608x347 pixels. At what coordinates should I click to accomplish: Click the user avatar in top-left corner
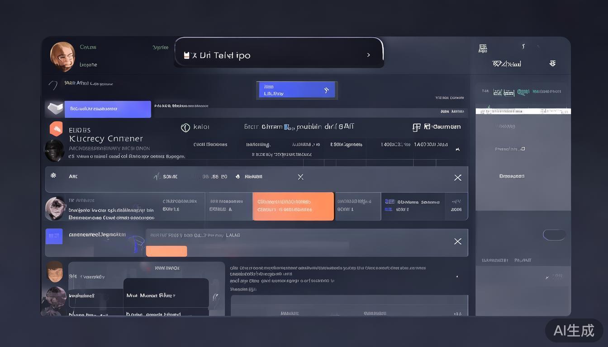(62, 56)
